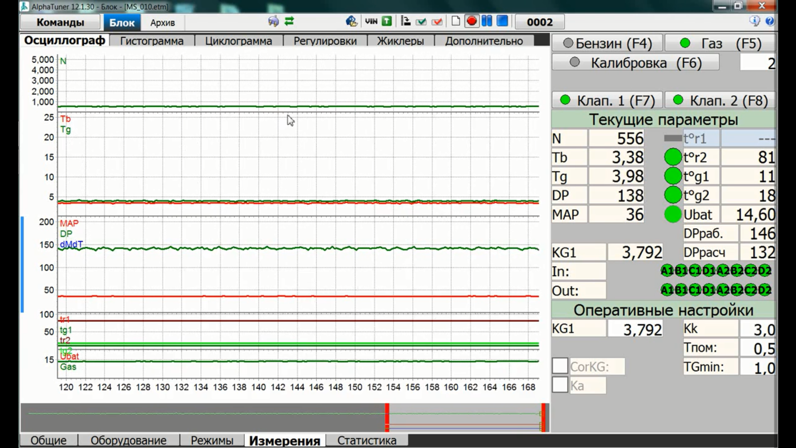Click the left red timeline range marker
This screenshot has height=448, width=796.
pos(387,417)
